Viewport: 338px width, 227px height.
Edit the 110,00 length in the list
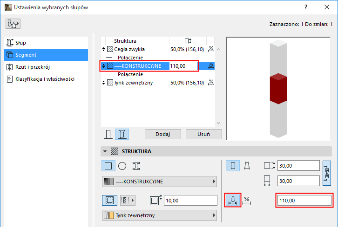[183, 66]
